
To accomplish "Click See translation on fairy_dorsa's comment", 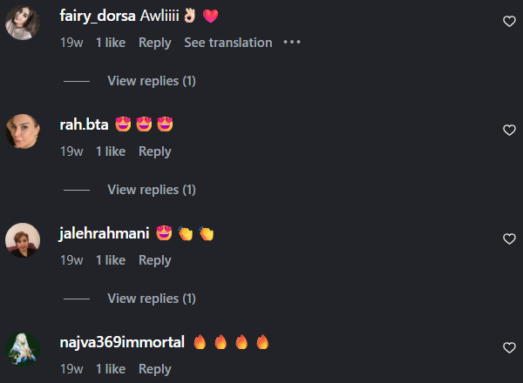I will 228,43.
